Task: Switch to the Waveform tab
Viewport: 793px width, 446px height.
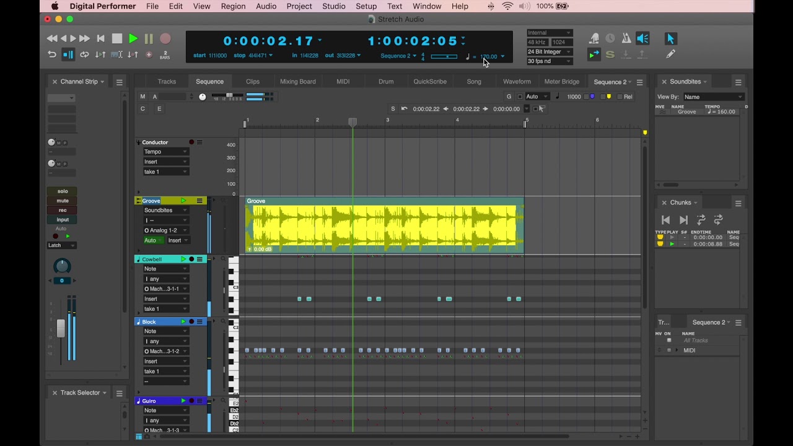Action: pos(517,82)
